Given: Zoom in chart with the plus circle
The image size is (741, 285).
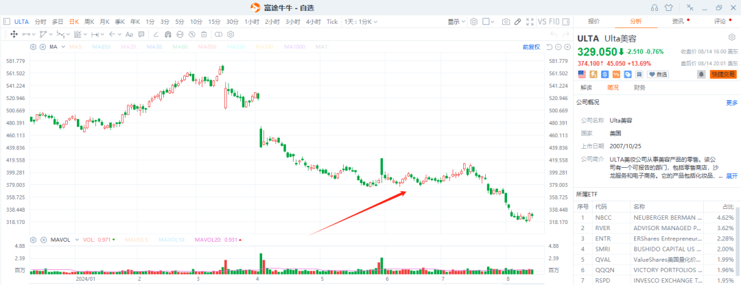Looking at the screenshot, I should [x=567, y=47].
